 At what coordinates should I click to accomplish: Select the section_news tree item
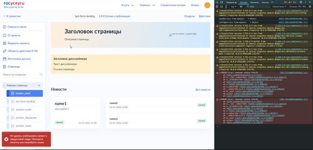click(x=24, y=126)
